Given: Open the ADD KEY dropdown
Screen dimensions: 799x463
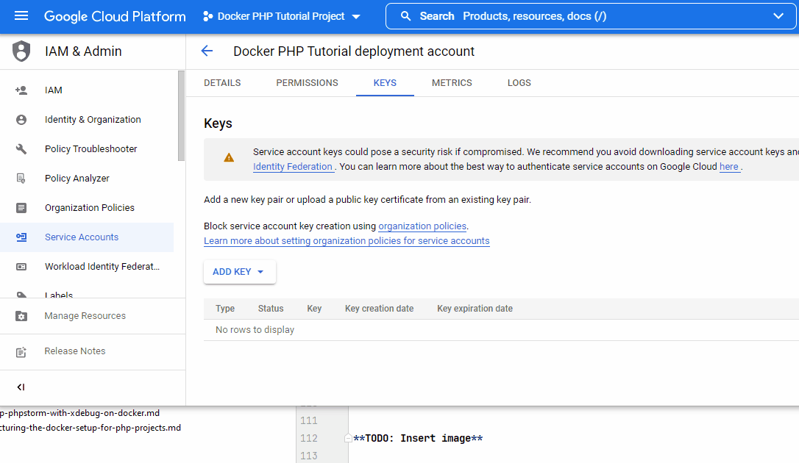Looking at the screenshot, I should 240,272.
